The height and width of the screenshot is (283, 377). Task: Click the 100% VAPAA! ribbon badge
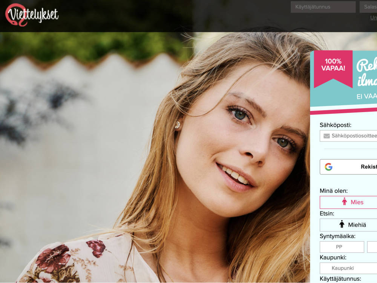[333, 69]
